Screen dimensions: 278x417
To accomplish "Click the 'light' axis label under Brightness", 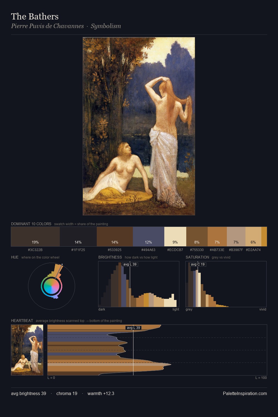I will click(x=176, y=309).
